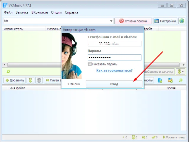Image resolution: width=189 pixels, height=142 pixels.
Task: Click the Время column header
Action: pos(171,88)
